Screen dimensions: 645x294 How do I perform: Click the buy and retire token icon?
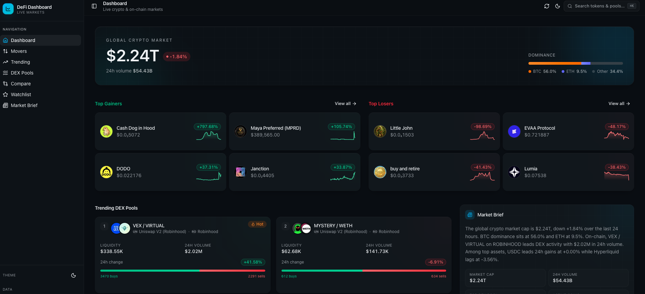(380, 172)
